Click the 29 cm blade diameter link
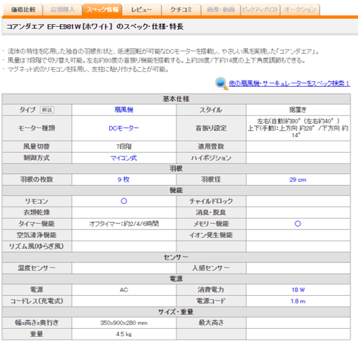The width and height of the screenshot is (358, 341). click(297, 180)
